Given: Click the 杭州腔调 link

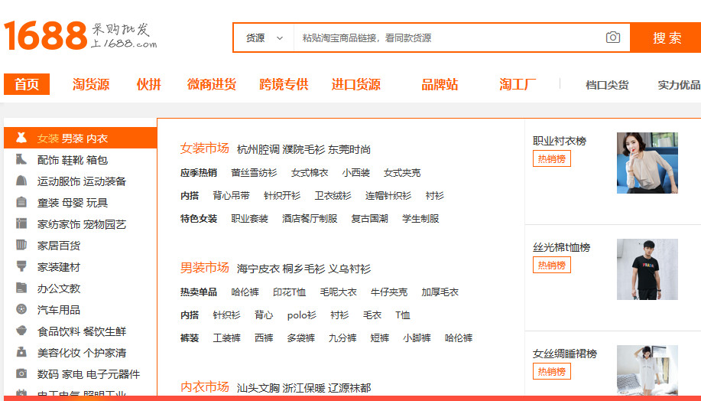Looking at the screenshot, I should (258, 149).
